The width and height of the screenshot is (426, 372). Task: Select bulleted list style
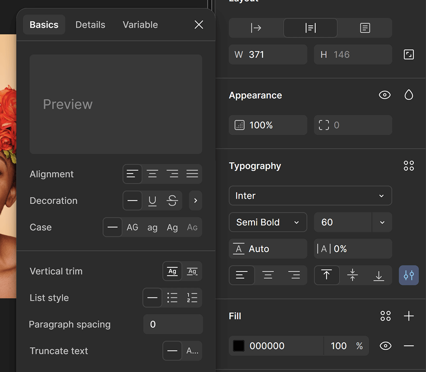[172, 298]
